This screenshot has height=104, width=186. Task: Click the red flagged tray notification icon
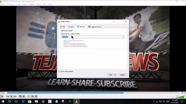tap(157, 101)
